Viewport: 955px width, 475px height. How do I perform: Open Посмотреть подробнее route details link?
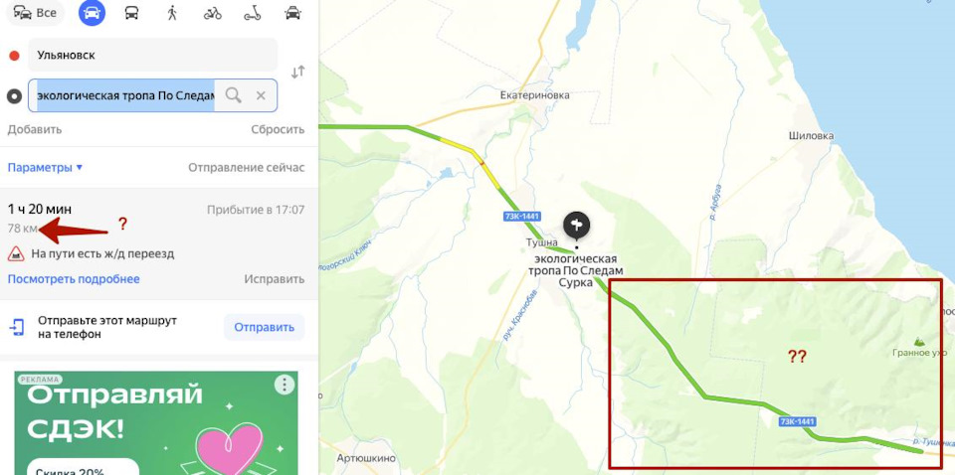(x=74, y=279)
